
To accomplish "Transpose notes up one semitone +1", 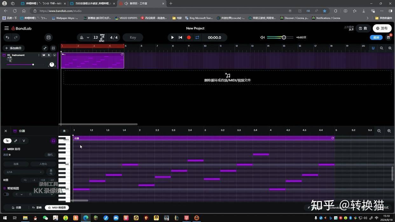I will pyautogui.click(x=25, y=180).
